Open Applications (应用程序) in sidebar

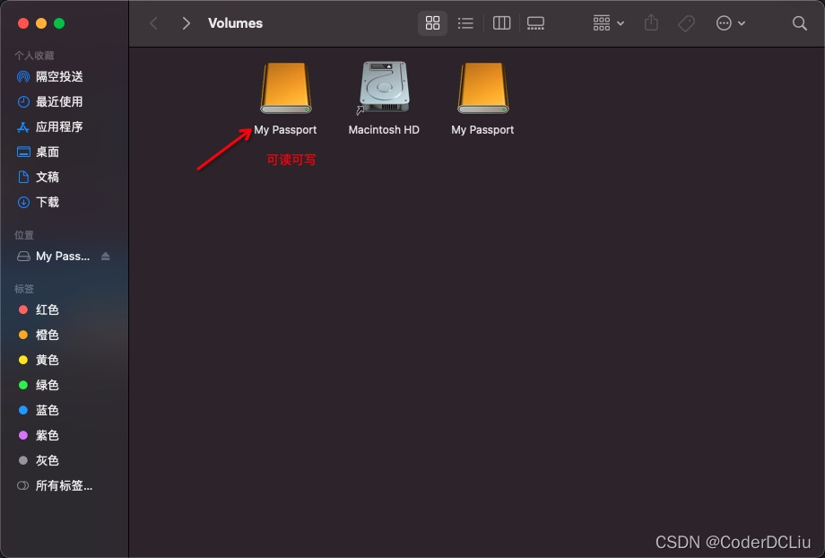[50, 126]
